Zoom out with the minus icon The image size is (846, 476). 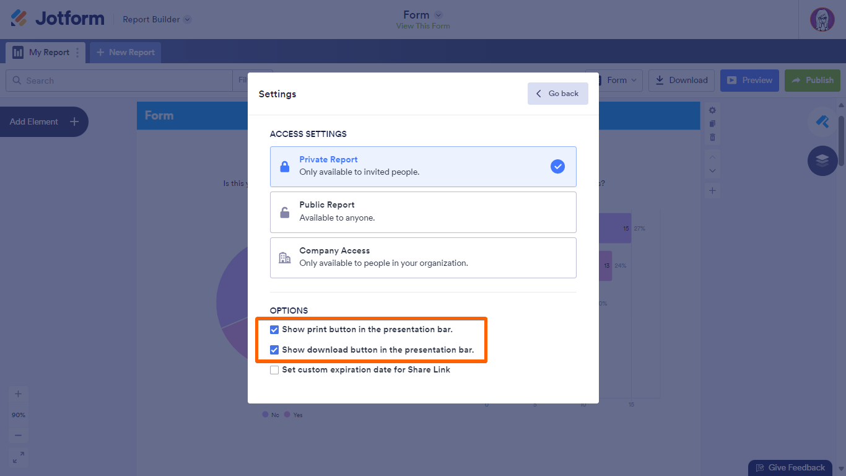click(x=18, y=436)
